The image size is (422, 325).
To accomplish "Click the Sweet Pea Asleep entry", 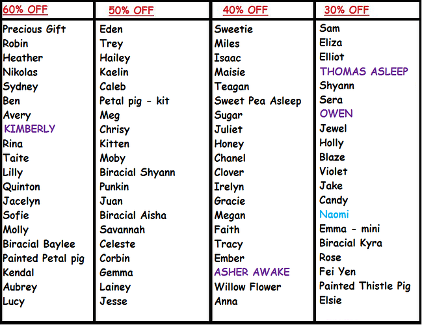I will coord(257,101).
